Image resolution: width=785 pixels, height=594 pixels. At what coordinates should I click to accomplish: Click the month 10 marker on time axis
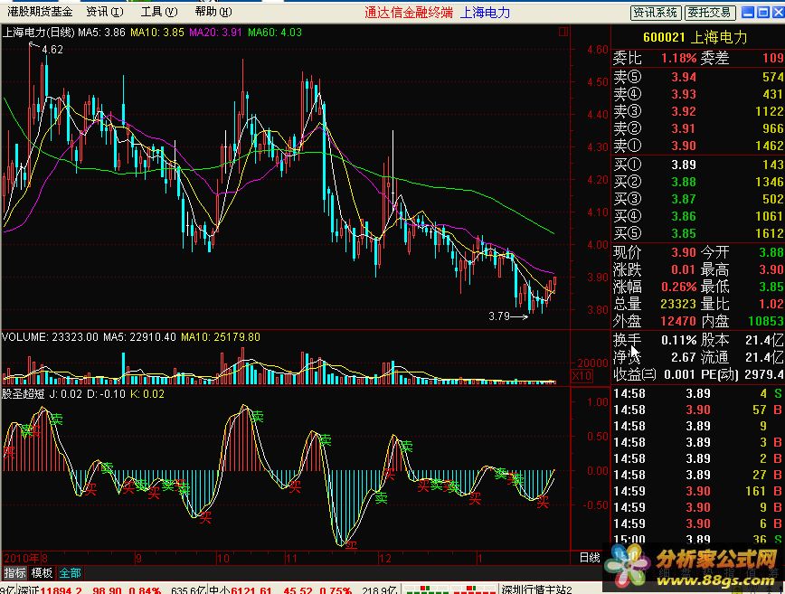[x=222, y=558]
